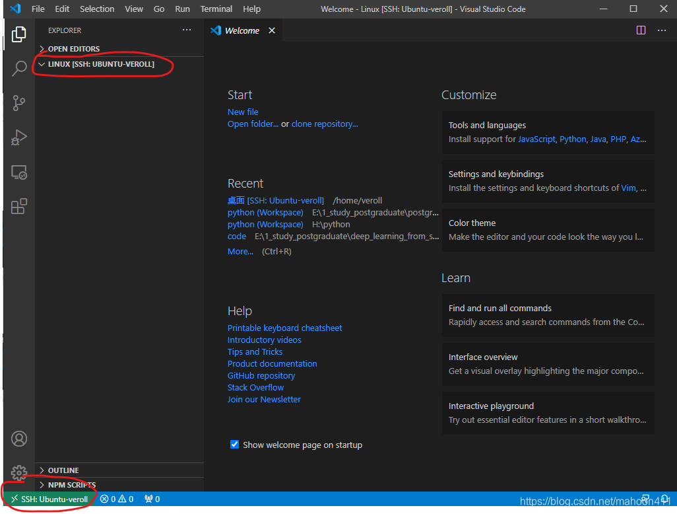Click Join our Newsletter link

coord(264,400)
